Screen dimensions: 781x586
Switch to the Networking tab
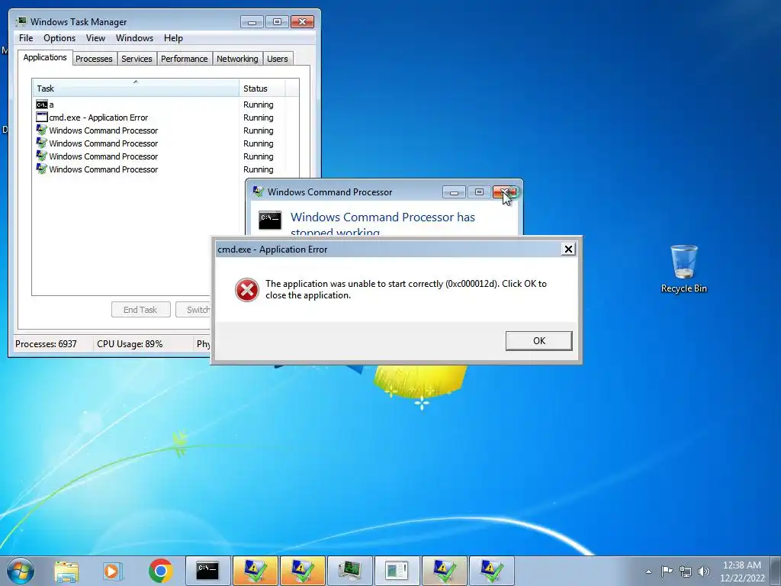(x=237, y=59)
